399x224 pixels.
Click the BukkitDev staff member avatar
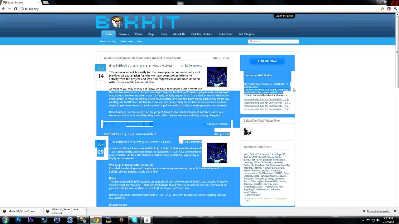(248, 132)
